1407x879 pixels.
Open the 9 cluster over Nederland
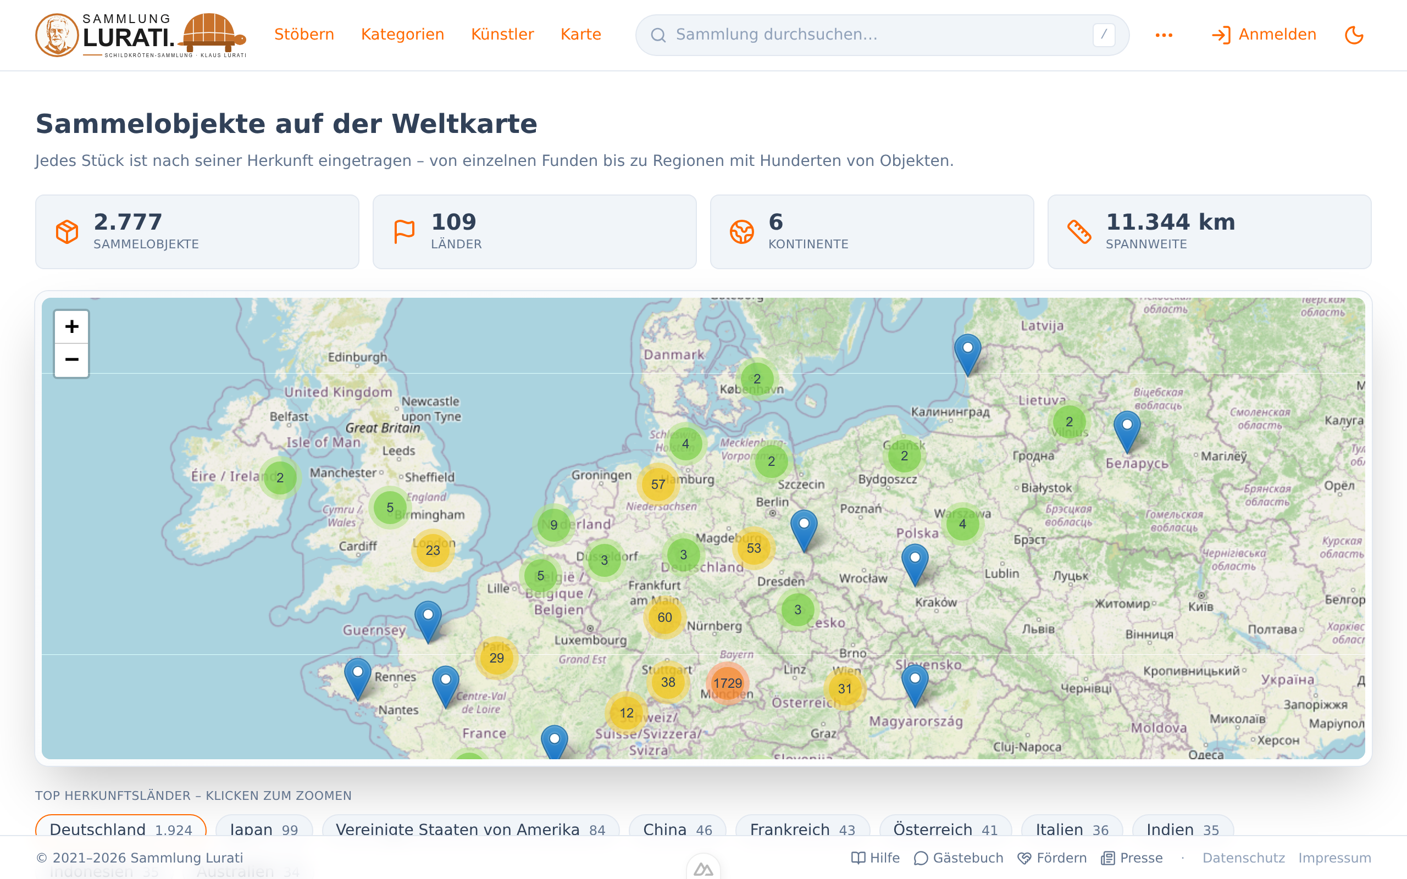pyautogui.click(x=553, y=525)
